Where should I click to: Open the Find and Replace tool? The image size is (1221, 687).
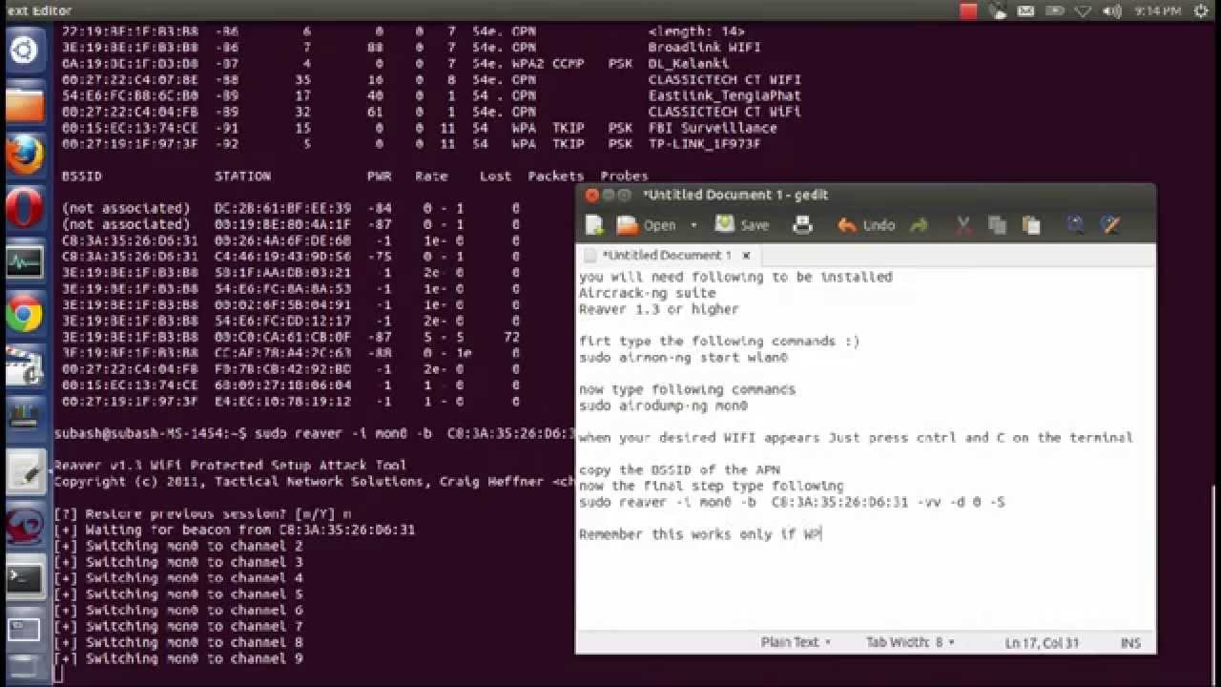(1109, 224)
